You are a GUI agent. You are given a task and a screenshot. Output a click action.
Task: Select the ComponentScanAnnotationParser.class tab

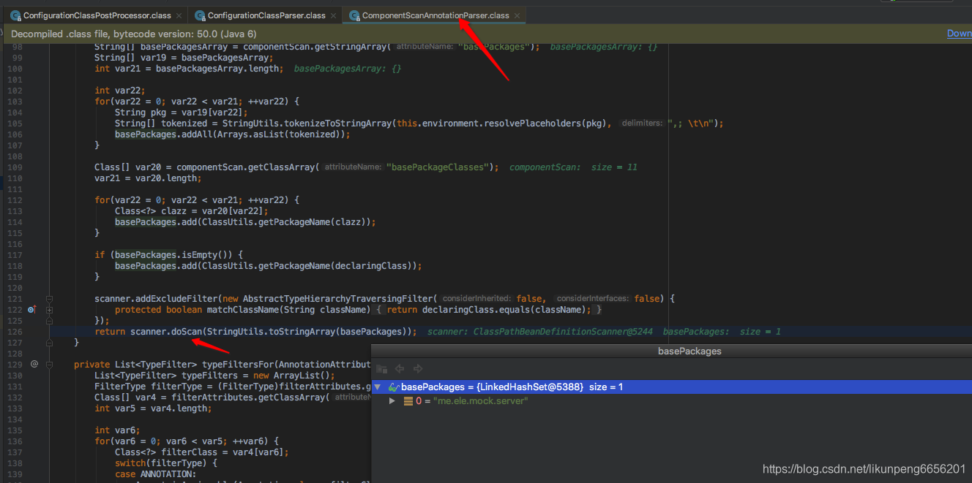[x=435, y=15]
